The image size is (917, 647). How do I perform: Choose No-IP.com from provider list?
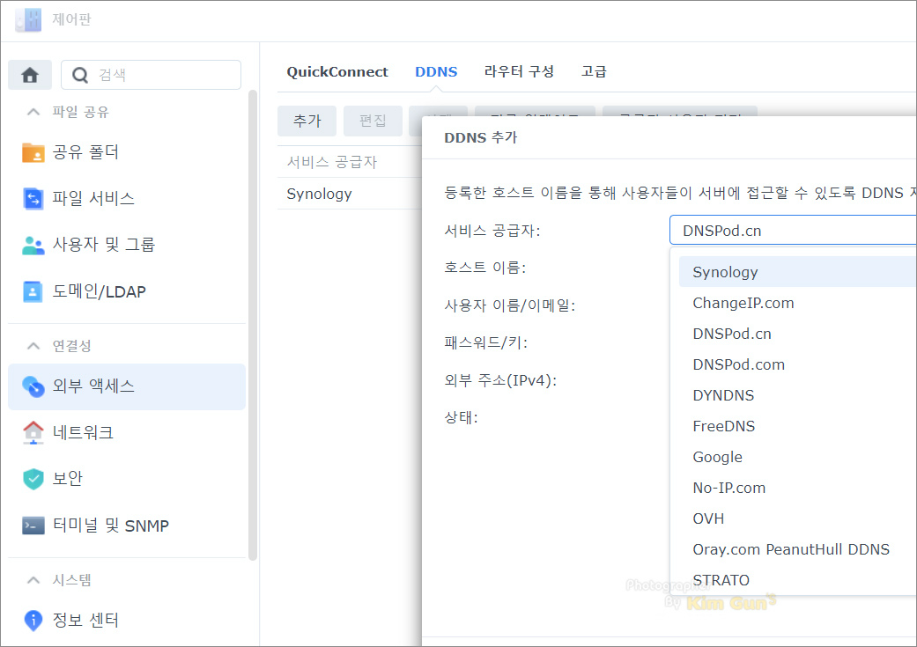[798, 488]
